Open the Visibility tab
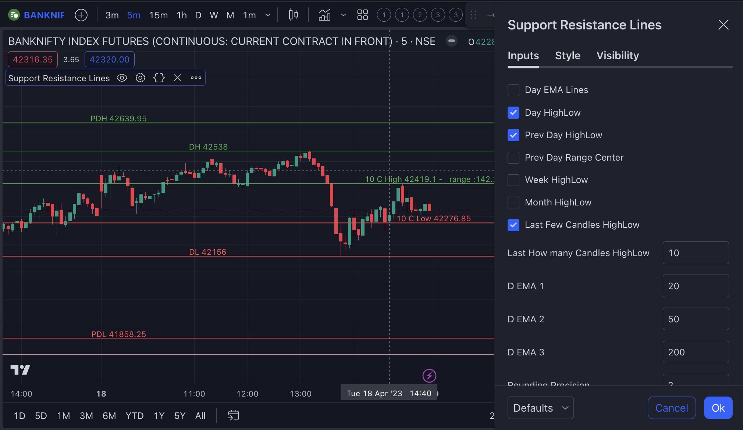The image size is (743, 430). [618, 55]
